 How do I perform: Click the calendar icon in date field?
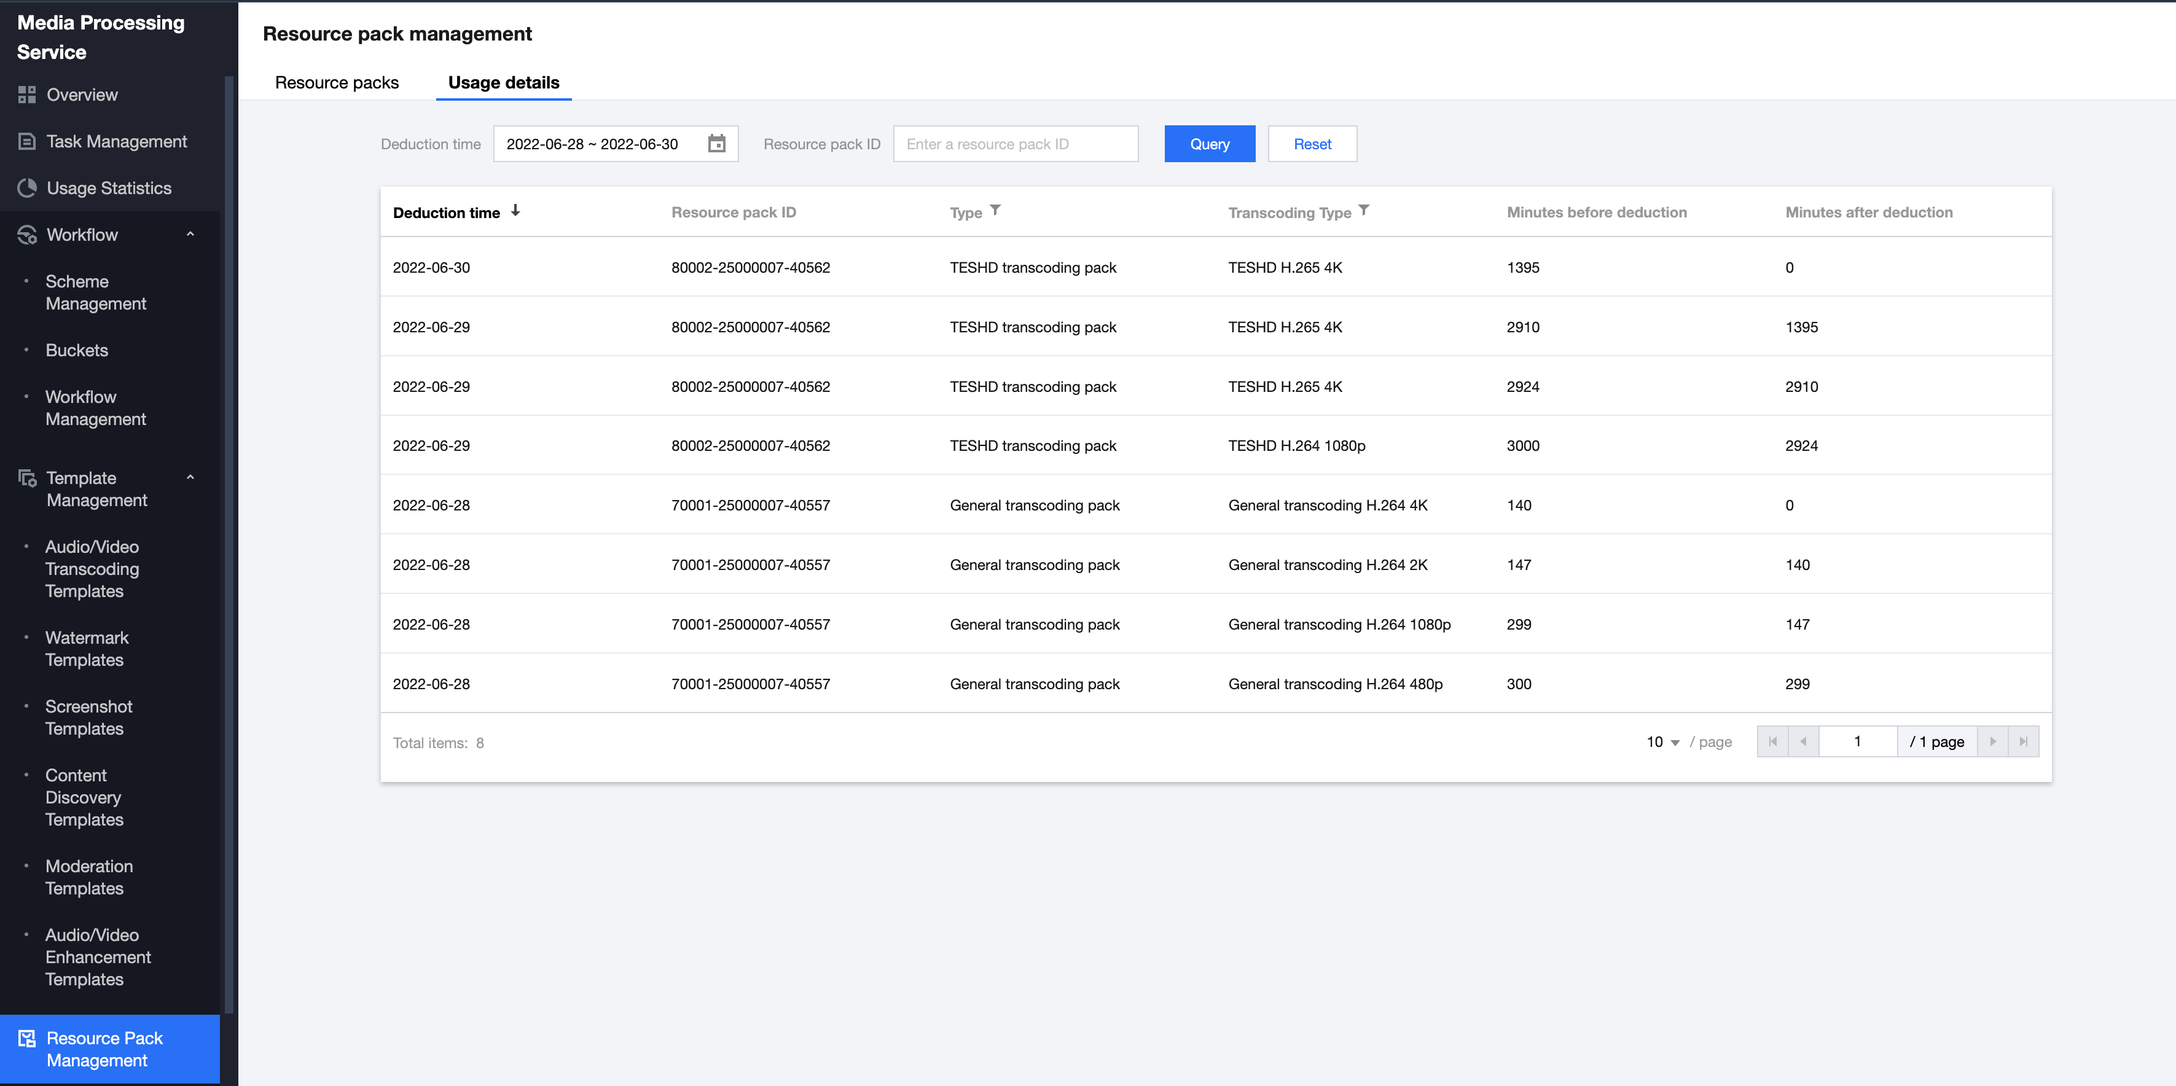click(716, 144)
